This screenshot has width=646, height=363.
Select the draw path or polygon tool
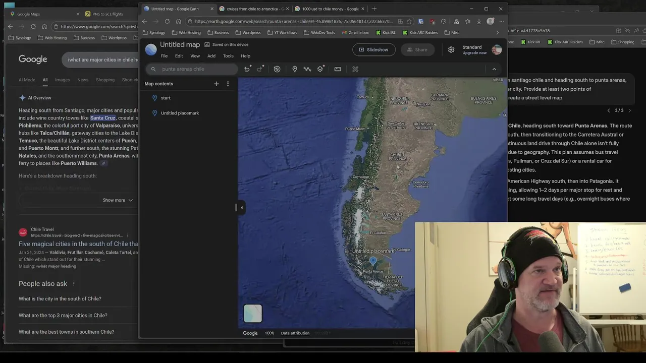[307, 69]
